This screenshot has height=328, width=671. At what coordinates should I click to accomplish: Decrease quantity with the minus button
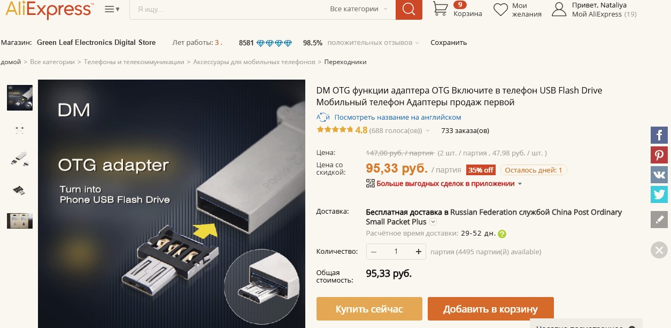pyautogui.click(x=374, y=252)
